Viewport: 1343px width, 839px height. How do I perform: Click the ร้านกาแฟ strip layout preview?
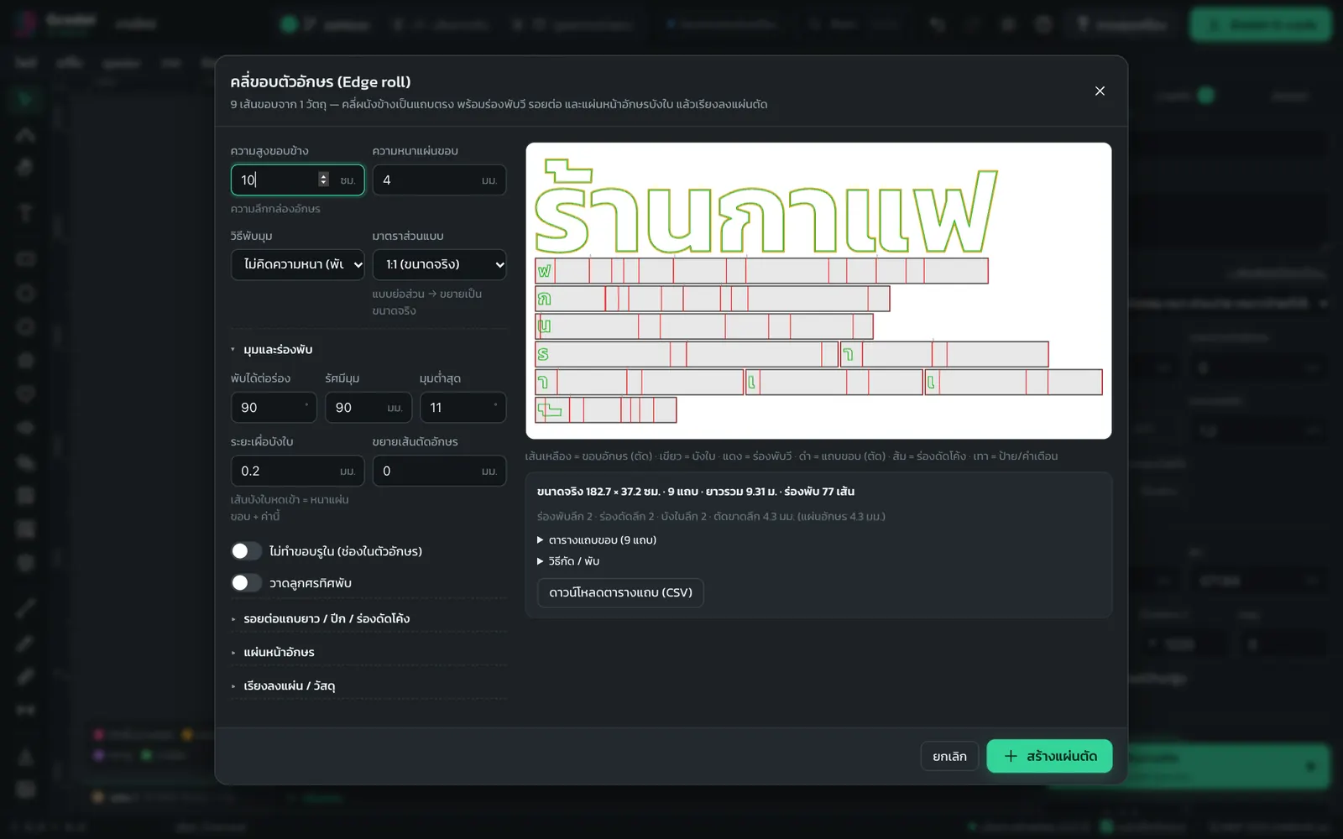pos(818,290)
